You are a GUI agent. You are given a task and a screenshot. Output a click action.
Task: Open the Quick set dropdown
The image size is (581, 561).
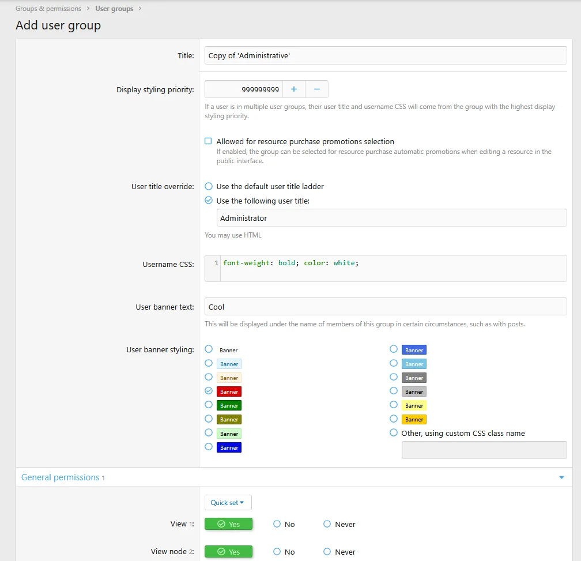[228, 503]
